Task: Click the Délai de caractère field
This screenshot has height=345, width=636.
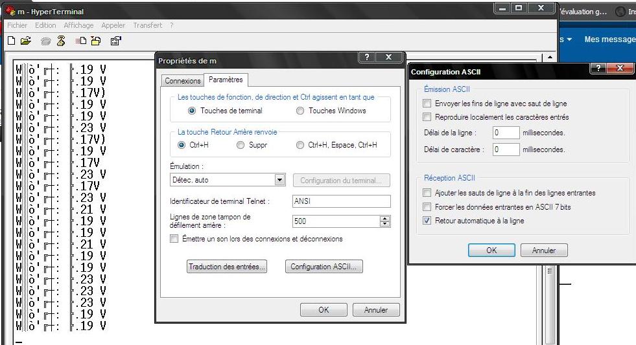Action: 506,150
